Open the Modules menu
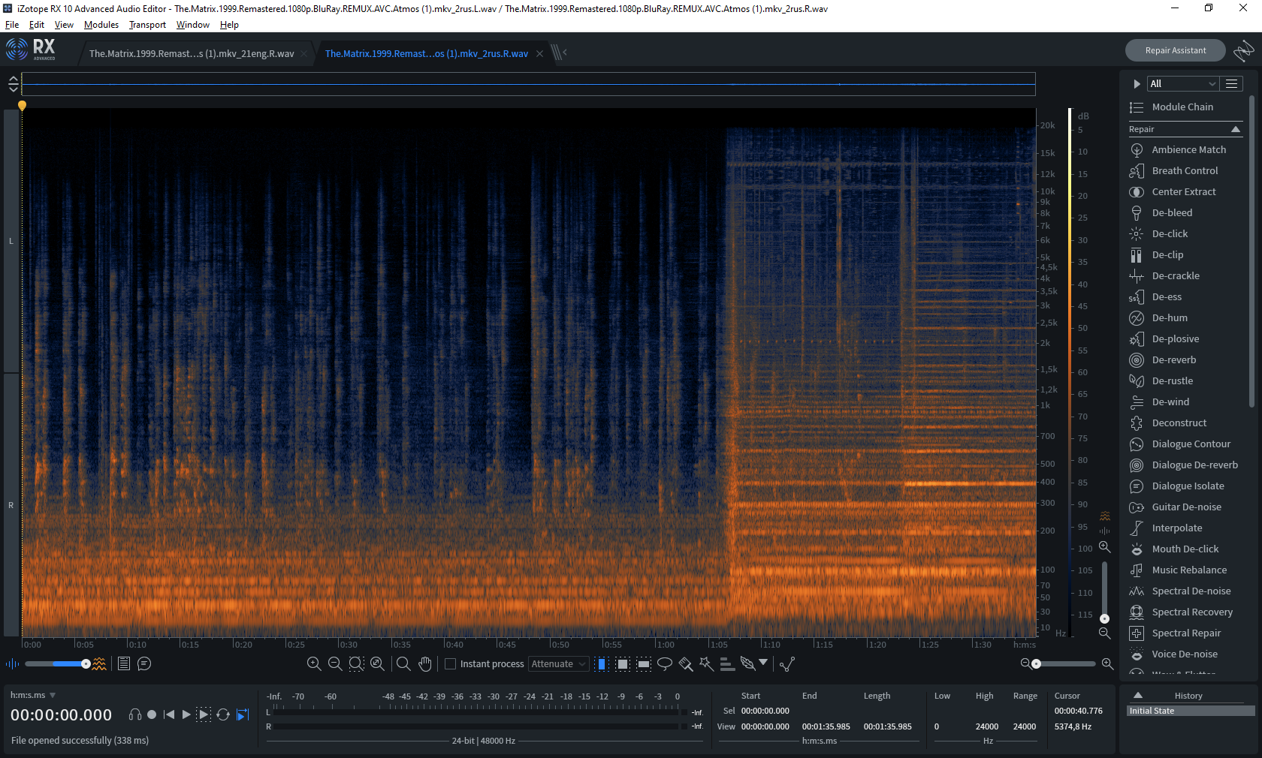Viewport: 1262px width, 758px height. [x=101, y=25]
